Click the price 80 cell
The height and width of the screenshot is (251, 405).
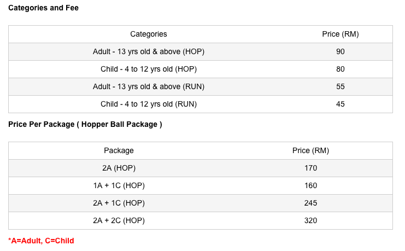click(341, 69)
